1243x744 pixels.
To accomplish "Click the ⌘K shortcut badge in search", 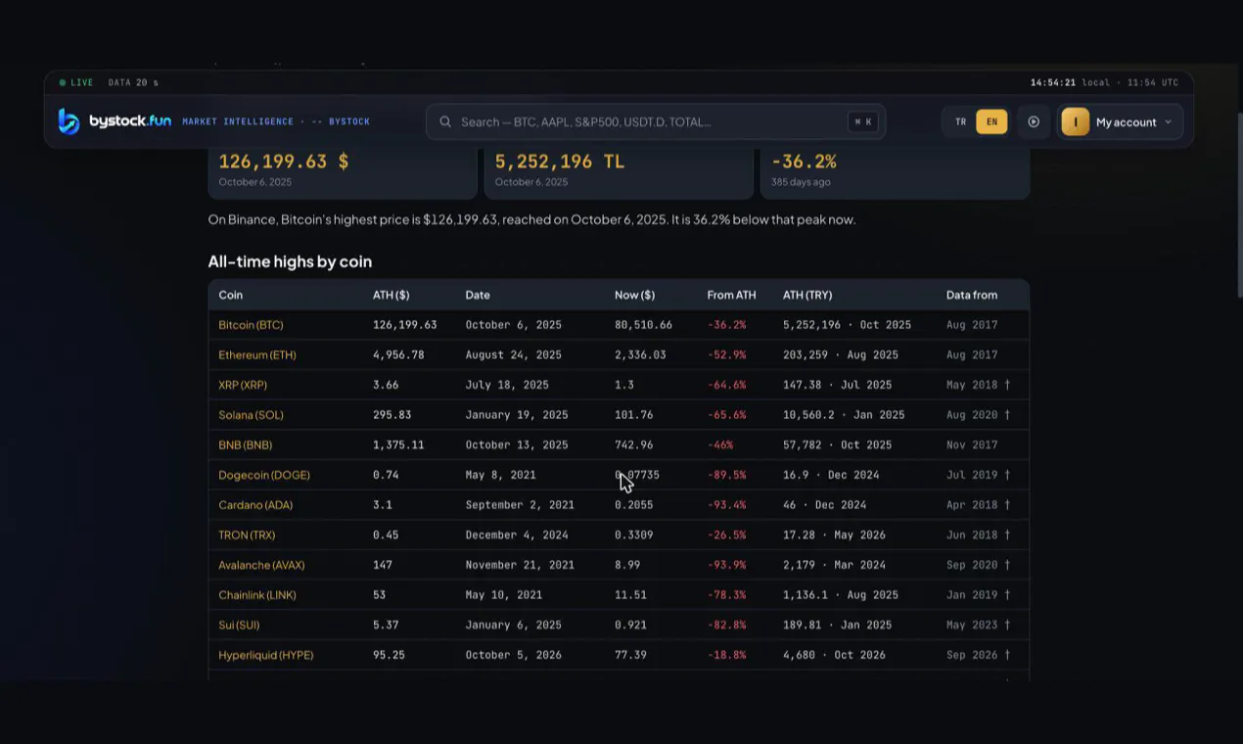I will pyautogui.click(x=863, y=122).
